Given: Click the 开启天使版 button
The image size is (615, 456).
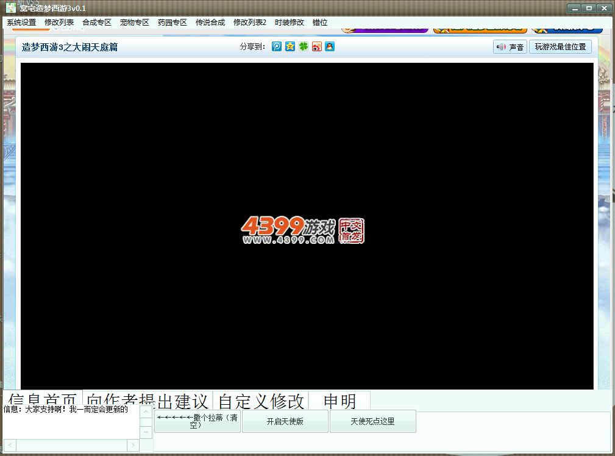Looking at the screenshot, I should point(285,421).
